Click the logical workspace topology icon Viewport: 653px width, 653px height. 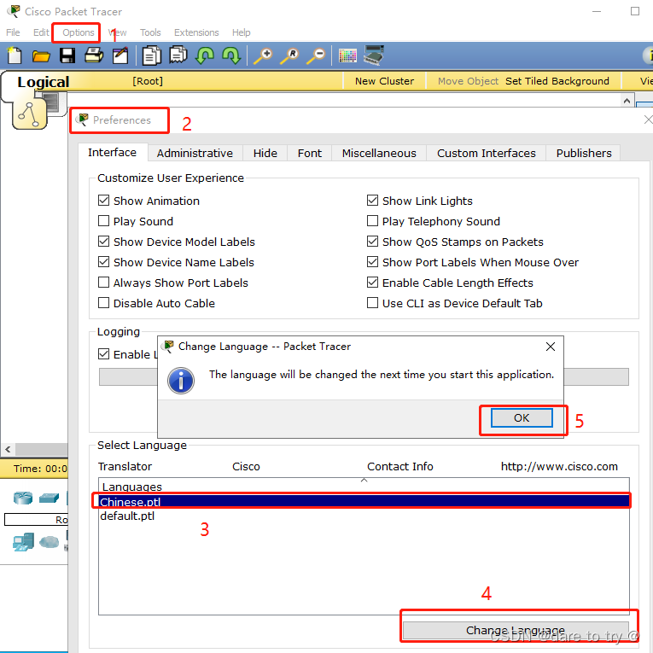(x=29, y=114)
